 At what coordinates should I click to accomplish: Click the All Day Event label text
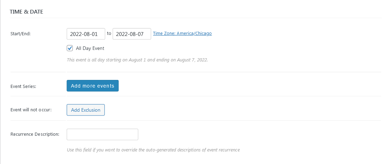[90, 48]
